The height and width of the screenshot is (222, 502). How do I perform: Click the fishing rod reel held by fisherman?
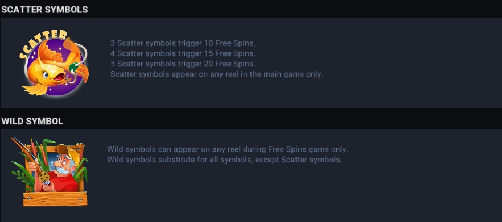coord(44,177)
